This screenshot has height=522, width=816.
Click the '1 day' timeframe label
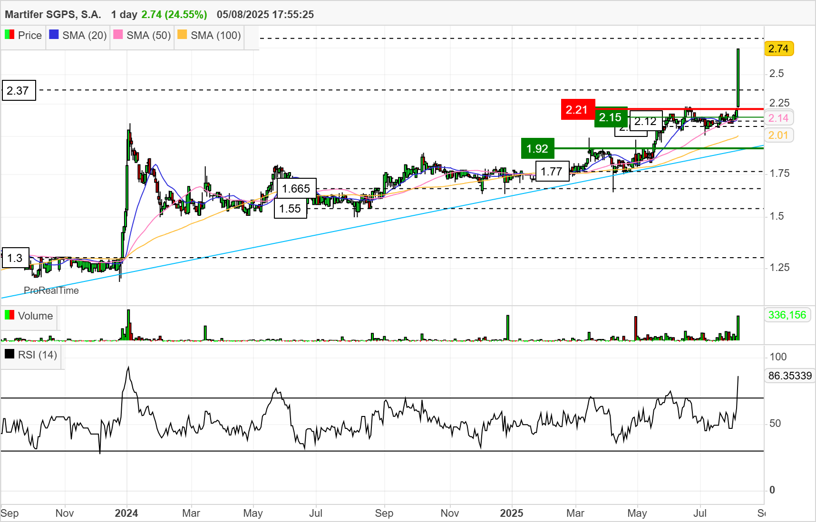coord(124,14)
